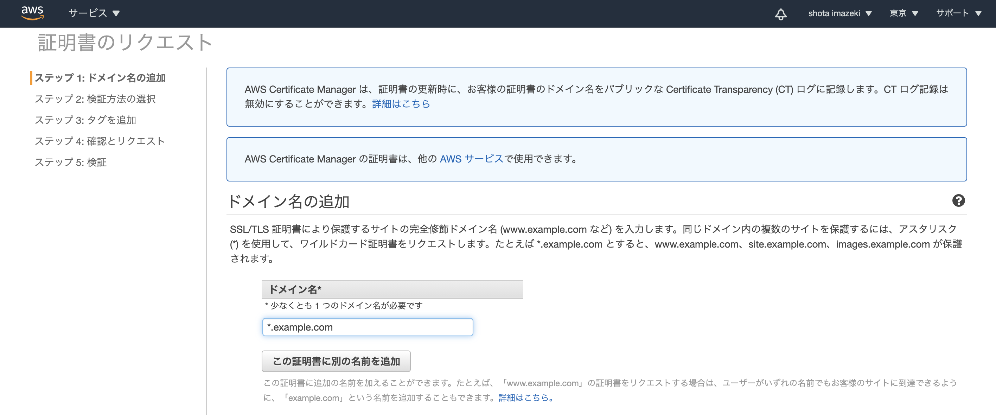Click the domain name input field
The image size is (996, 415).
pos(367,327)
